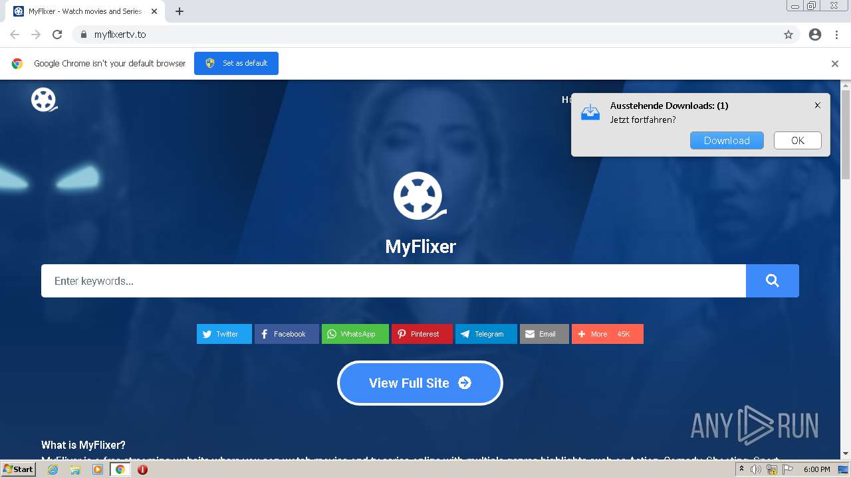Viewport: 851px width, 478px height.
Task: Click the scrollbar down arrow
Action: coord(846,453)
